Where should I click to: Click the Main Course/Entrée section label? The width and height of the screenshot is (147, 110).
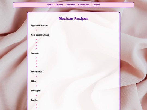[40, 35]
